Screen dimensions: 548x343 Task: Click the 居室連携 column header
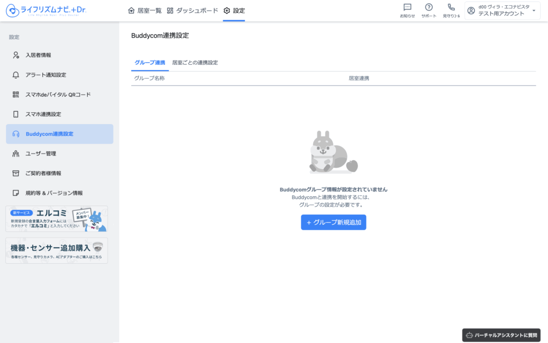click(x=359, y=78)
